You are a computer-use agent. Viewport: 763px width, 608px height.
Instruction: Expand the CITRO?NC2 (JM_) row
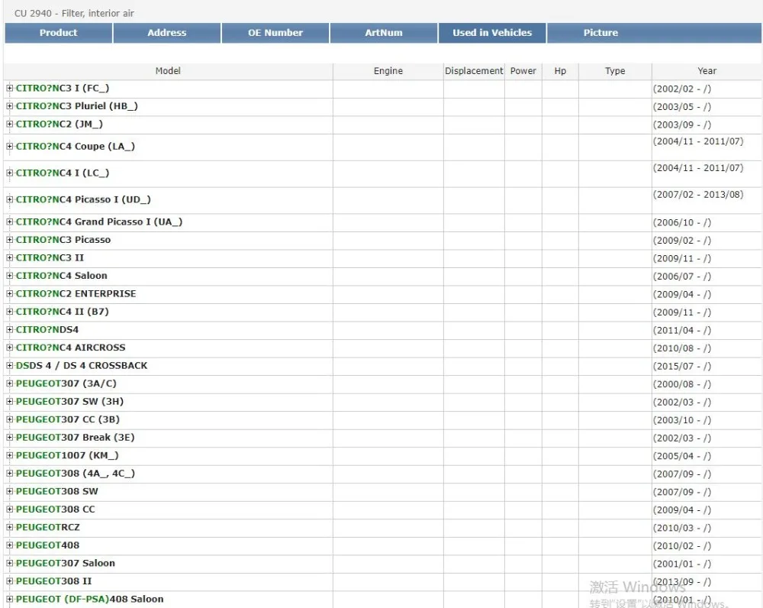click(x=10, y=125)
